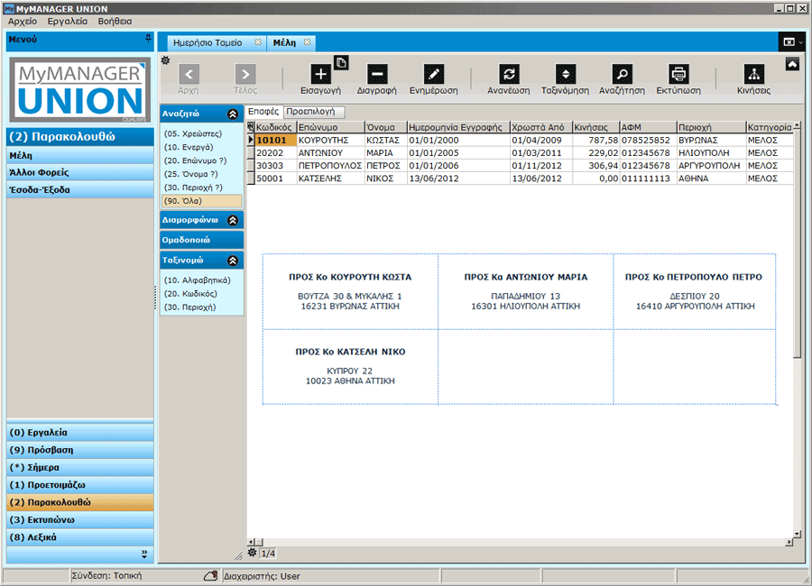
Task: Apply filter (90. Όλα)
Action: tap(202, 201)
